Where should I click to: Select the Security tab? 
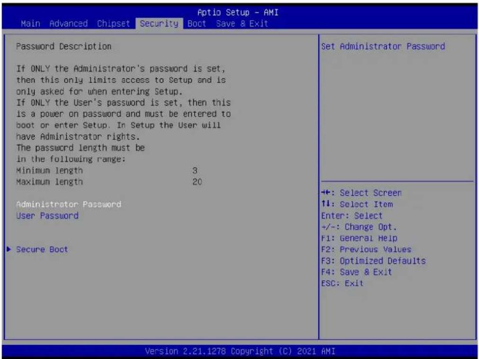[159, 24]
